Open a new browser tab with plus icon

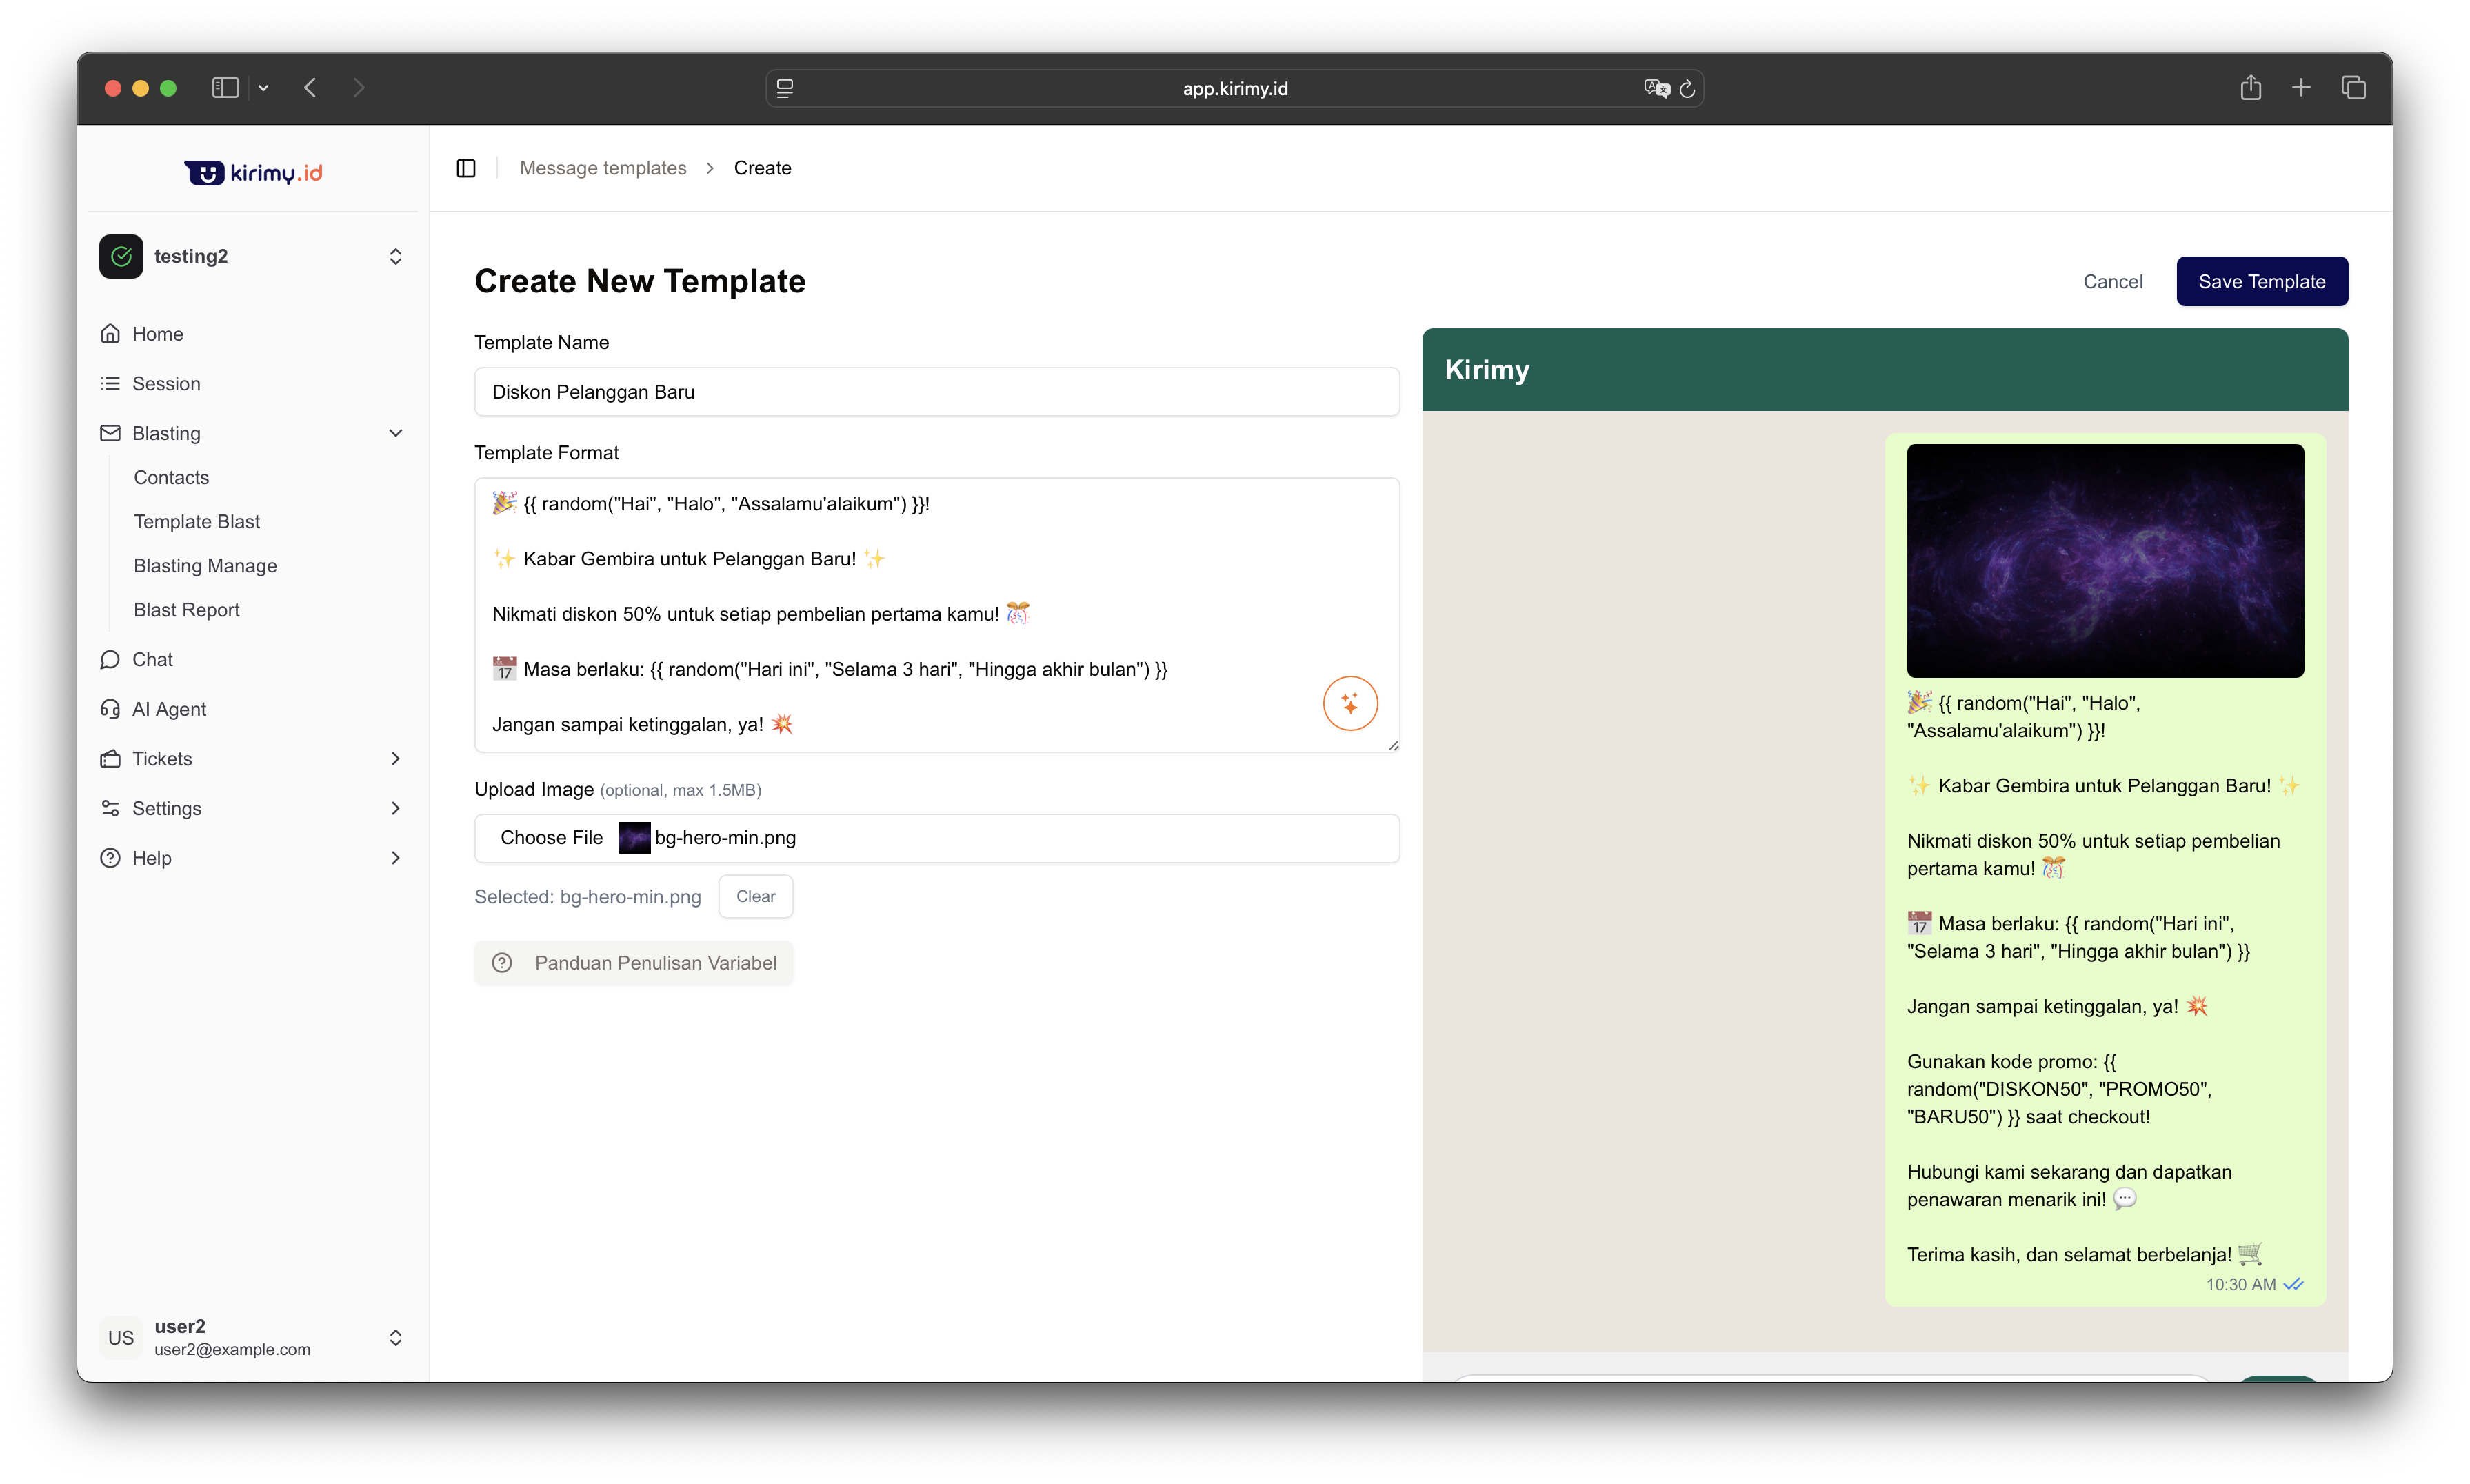pos(2301,88)
